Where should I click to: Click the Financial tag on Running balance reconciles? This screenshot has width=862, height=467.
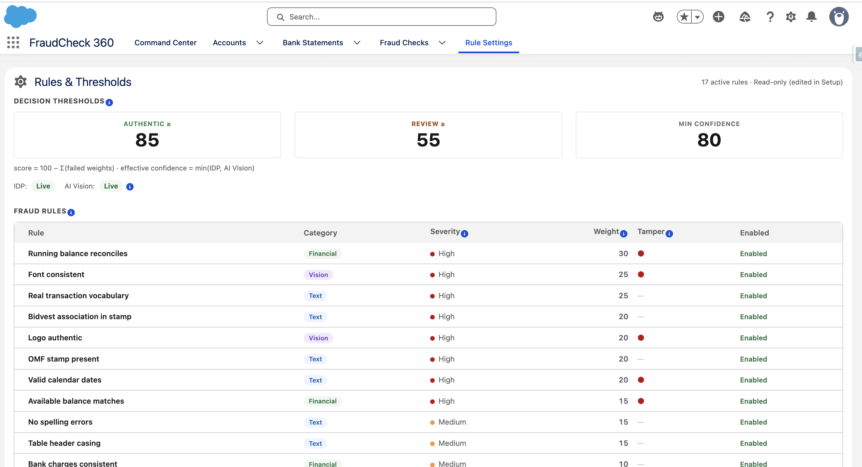coord(323,254)
